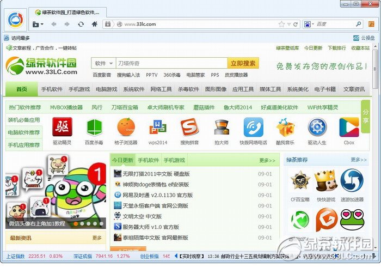Bookmark page with the star icon
The width and height of the screenshot is (381, 267).
(281, 24)
